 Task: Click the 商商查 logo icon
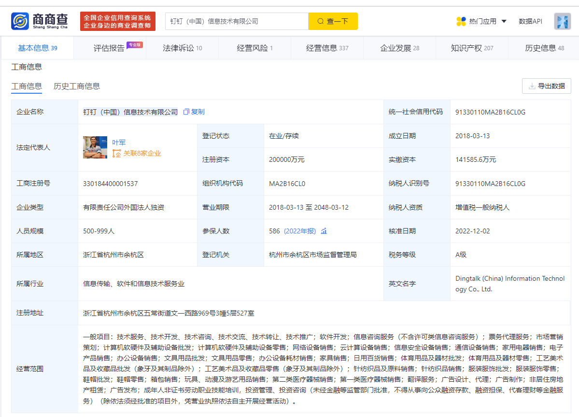[x=20, y=21]
